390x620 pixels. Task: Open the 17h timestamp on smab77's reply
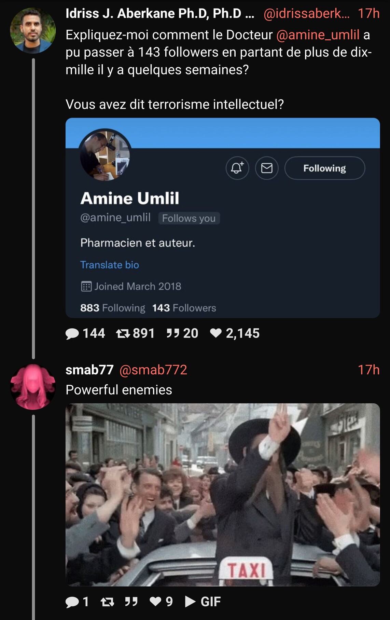(x=368, y=370)
